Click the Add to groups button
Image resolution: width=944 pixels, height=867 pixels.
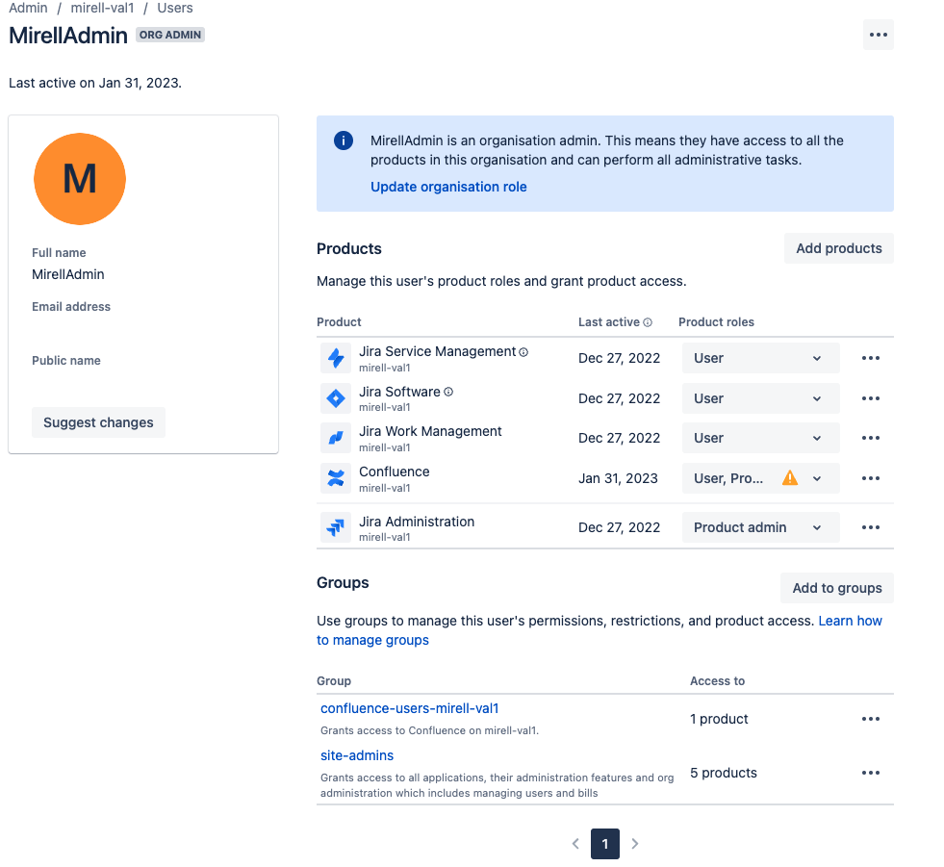[837, 588]
